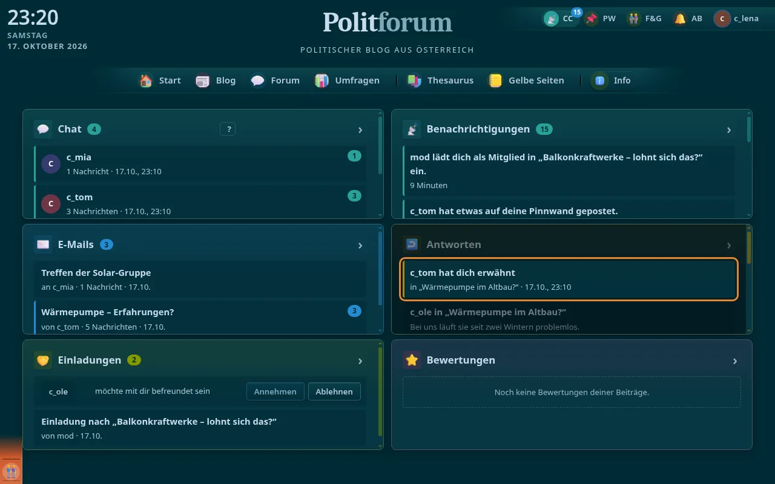Expand the E-Mails panel chevron
The height and width of the screenshot is (484, 775).
click(x=360, y=245)
